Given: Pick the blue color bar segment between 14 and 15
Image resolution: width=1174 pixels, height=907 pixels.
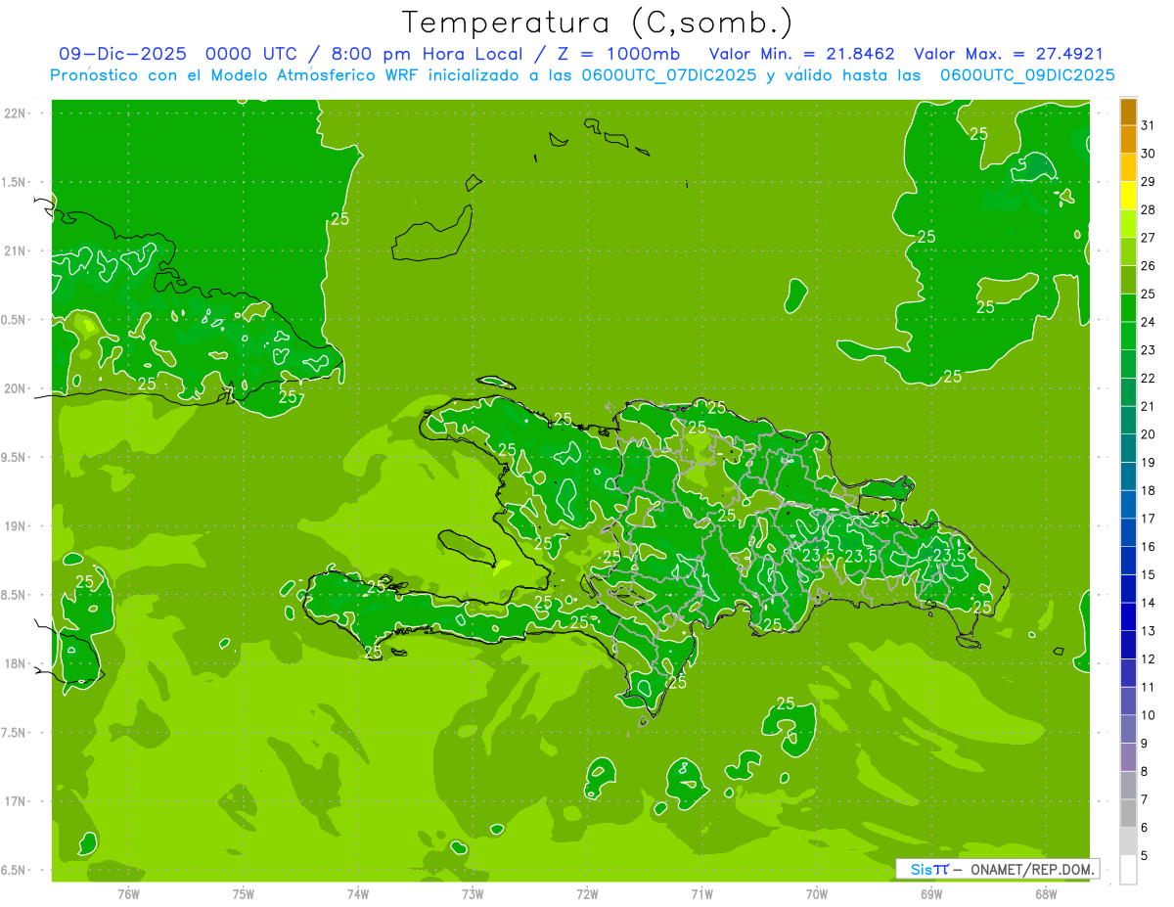Looking at the screenshot, I should click(x=1128, y=589).
